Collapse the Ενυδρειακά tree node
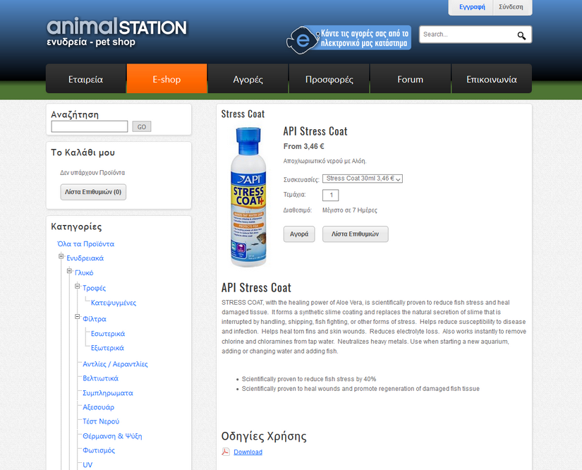The image size is (582, 470). click(x=61, y=257)
